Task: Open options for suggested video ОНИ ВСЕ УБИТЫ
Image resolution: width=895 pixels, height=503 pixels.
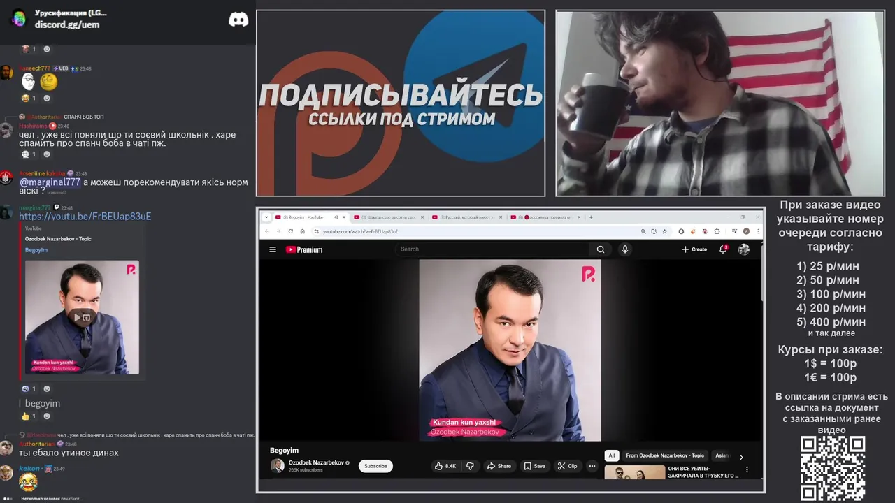Action: tap(747, 470)
